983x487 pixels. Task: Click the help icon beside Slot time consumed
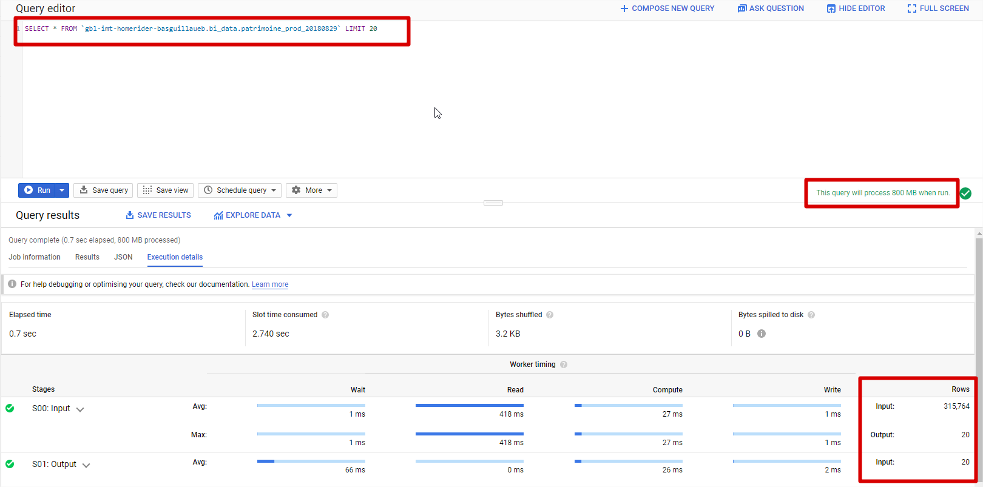[325, 315]
